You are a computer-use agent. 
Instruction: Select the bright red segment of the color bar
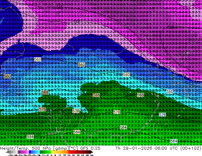(x=69, y=152)
